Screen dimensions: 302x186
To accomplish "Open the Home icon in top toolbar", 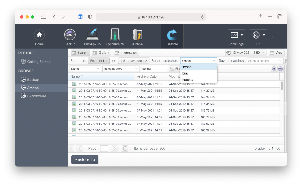I will [x=39, y=37].
